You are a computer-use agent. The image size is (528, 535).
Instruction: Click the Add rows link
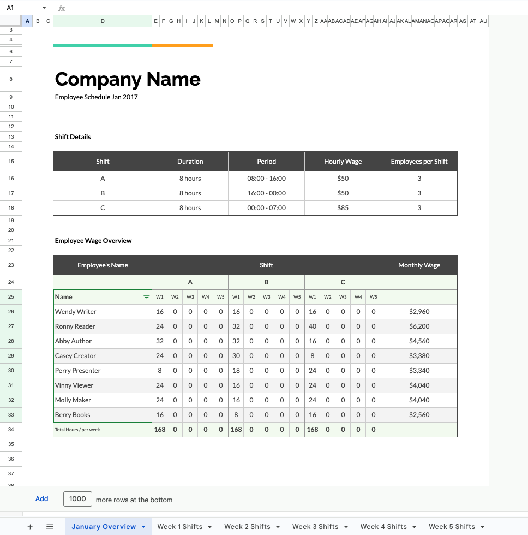pyautogui.click(x=41, y=499)
